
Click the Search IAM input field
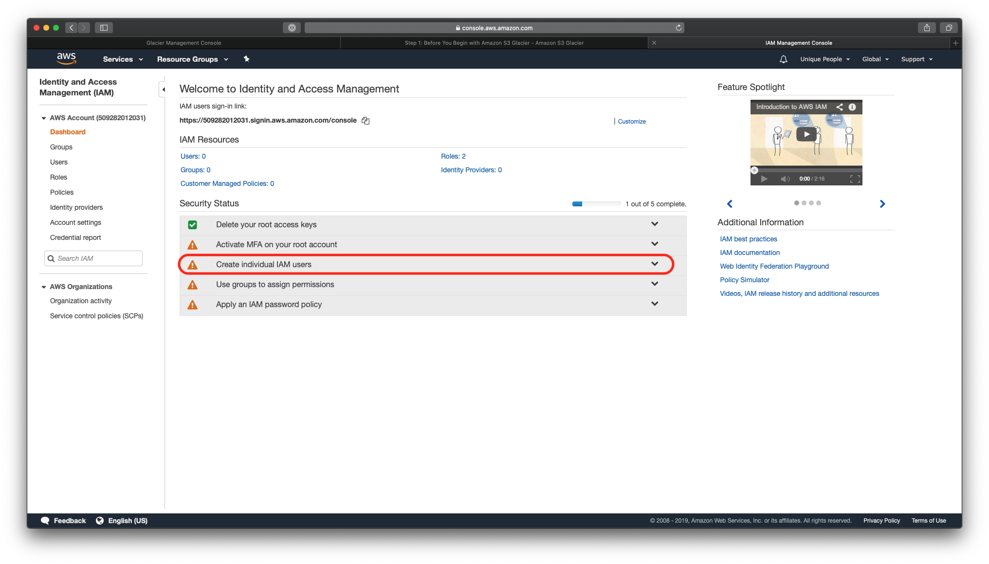(93, 258)
